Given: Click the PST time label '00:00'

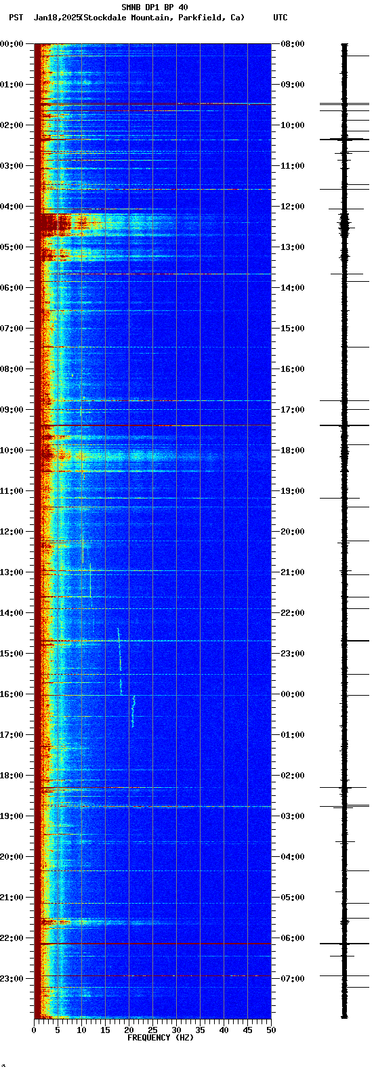Looking at the screenshot, I should click(x=12, y=44).
